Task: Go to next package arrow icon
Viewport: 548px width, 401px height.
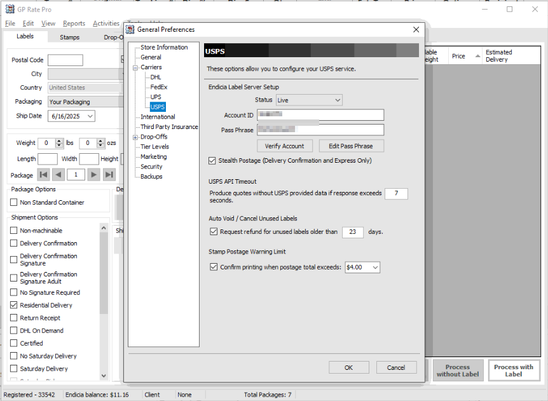Action: (93, 174)
